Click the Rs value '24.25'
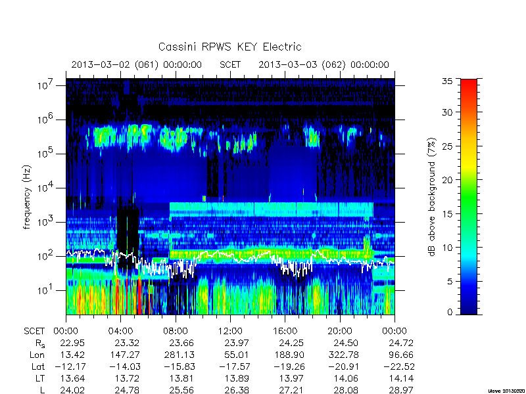The height and width of the screenshot is (394, 526). [291, 343]
